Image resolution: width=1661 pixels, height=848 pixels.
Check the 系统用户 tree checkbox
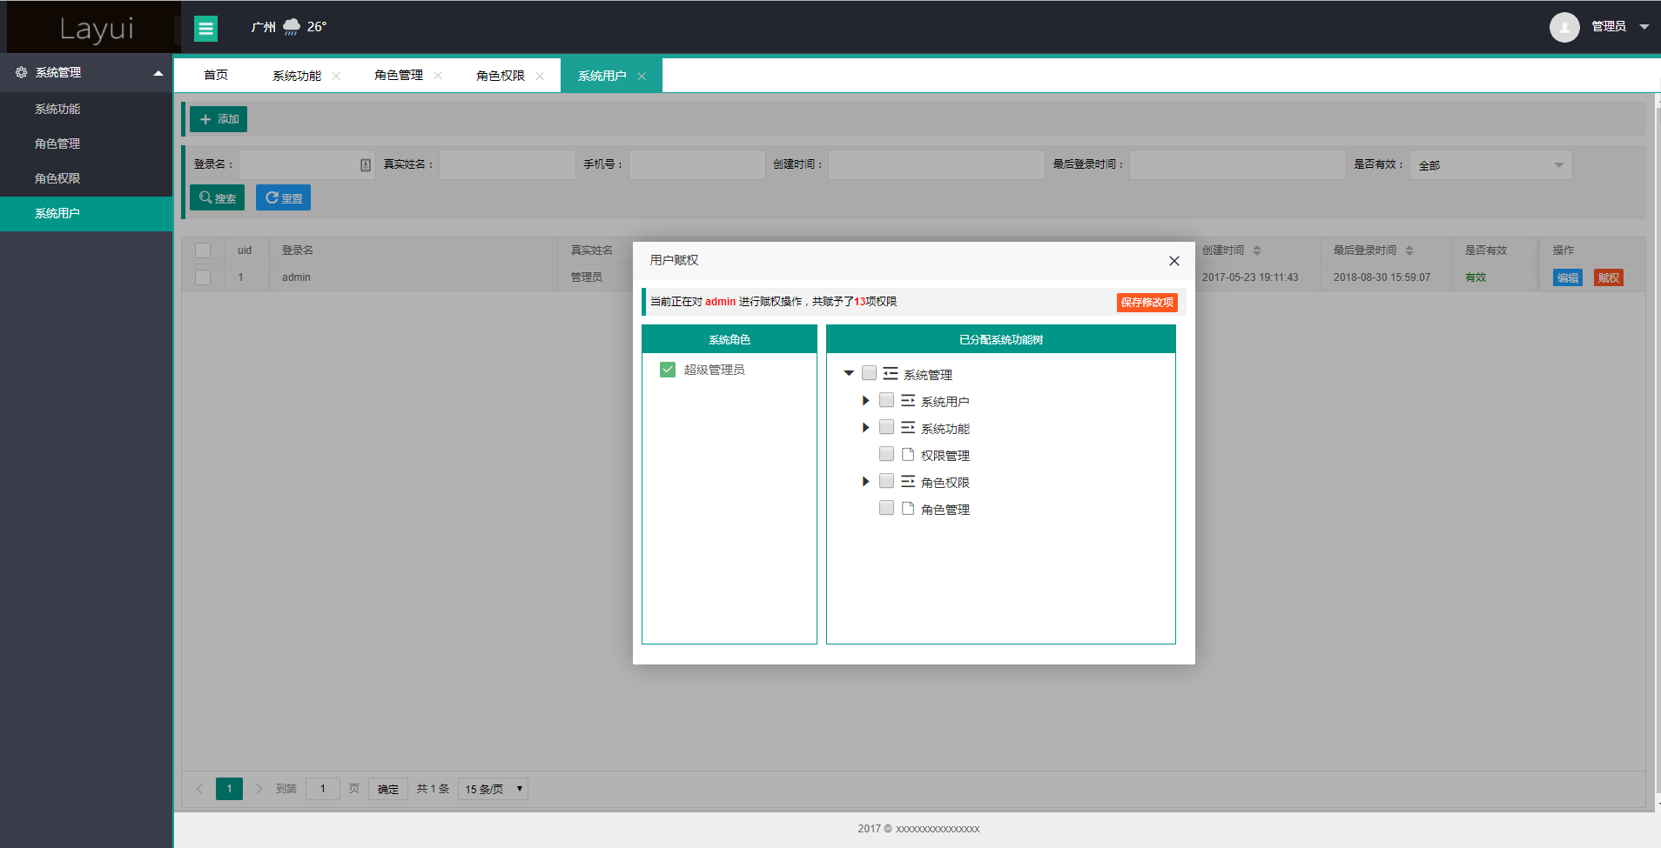point(886,400)
